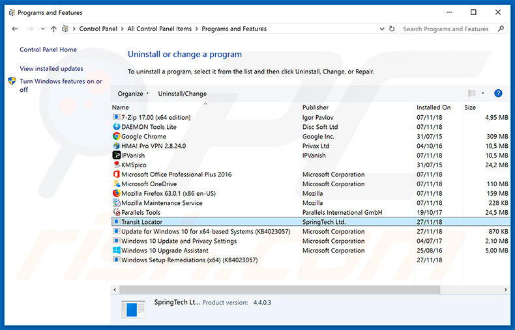
Task: Click the Disc Soft Ltd publisher cell
Action: [x=320, y=127]
